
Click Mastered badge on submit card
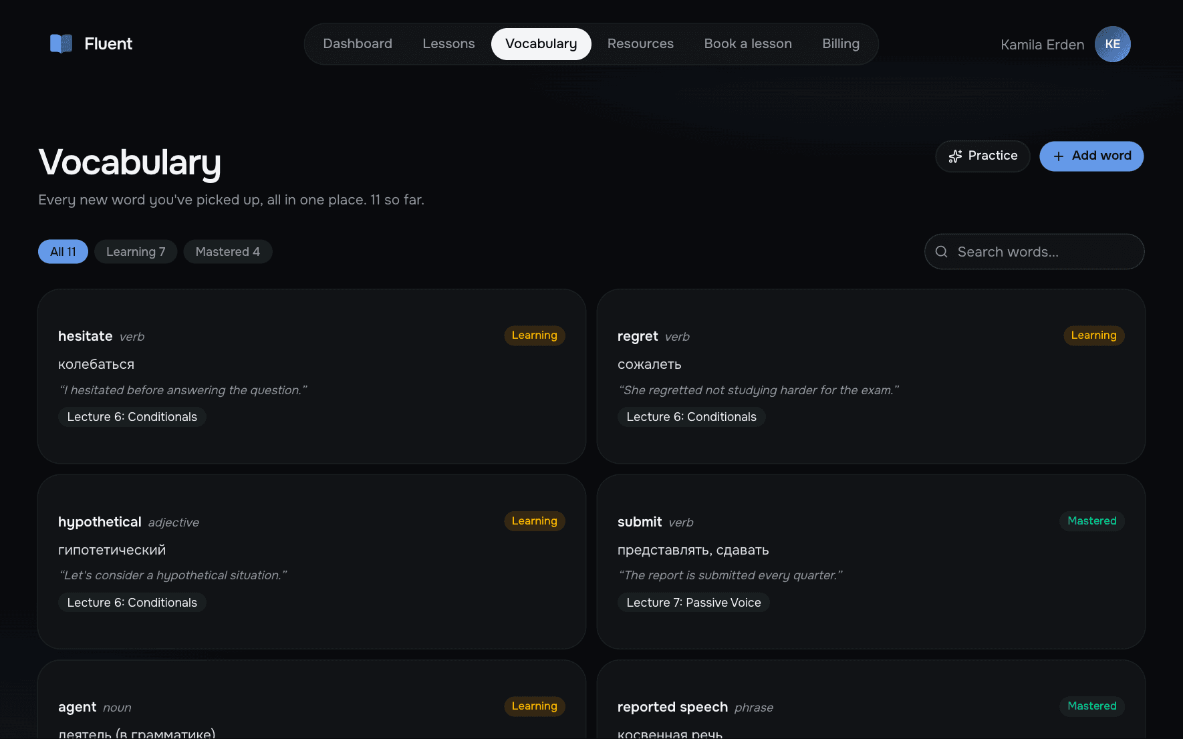(1092, 521)
